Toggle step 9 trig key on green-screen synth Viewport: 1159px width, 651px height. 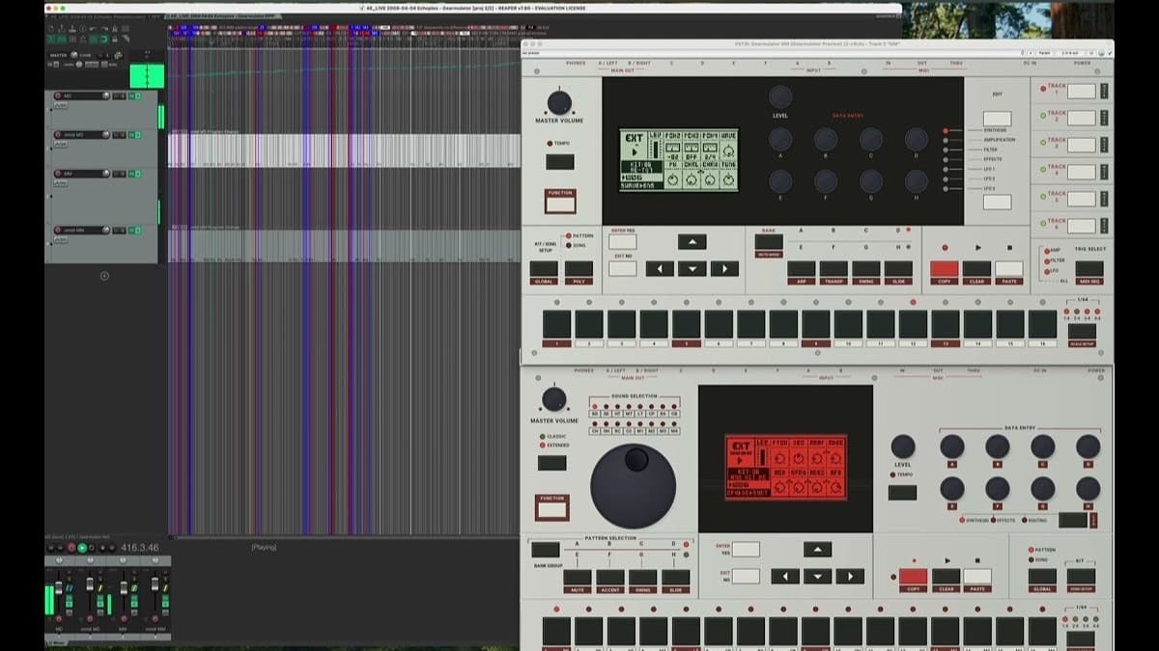[x=816, y=324]
